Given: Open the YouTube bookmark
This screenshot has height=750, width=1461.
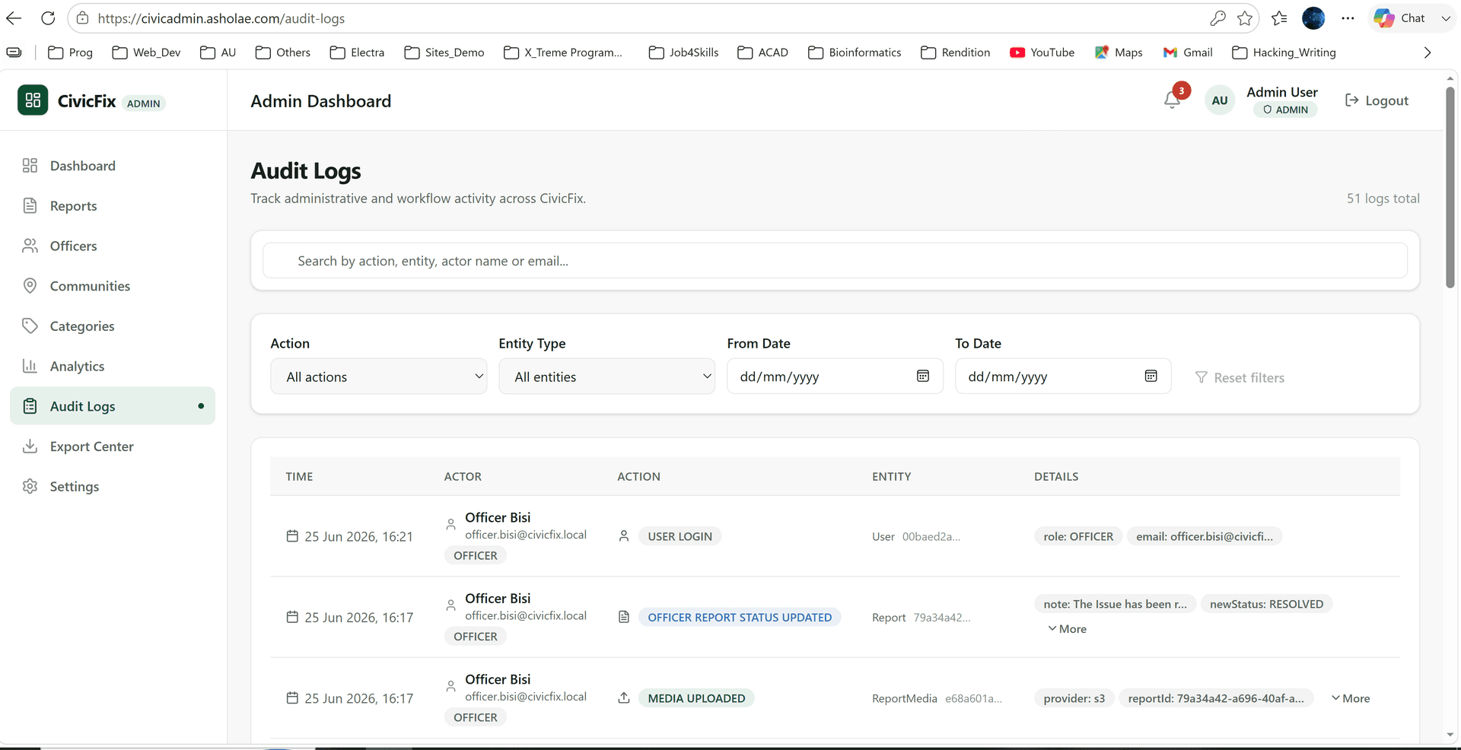Looking at the screenshot, I should tap(1042, 52).
